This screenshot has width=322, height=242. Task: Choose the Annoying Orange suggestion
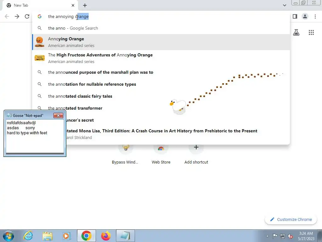[161, 42]
